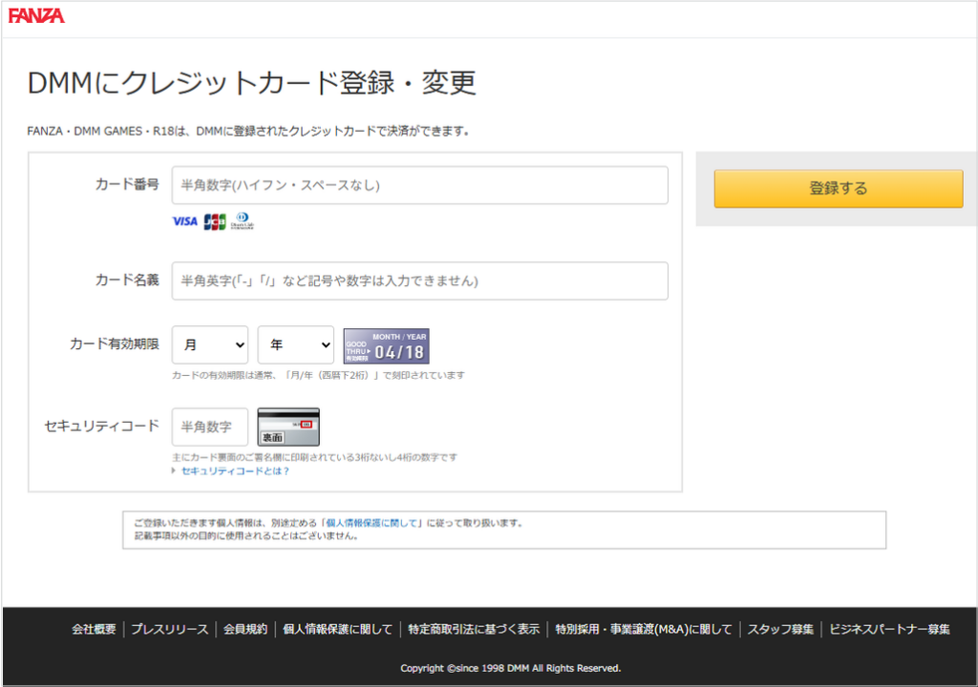Click the expiry format hint text below dropdowns
This screenshot has height=687, width=978.
[x=318, y=375]
